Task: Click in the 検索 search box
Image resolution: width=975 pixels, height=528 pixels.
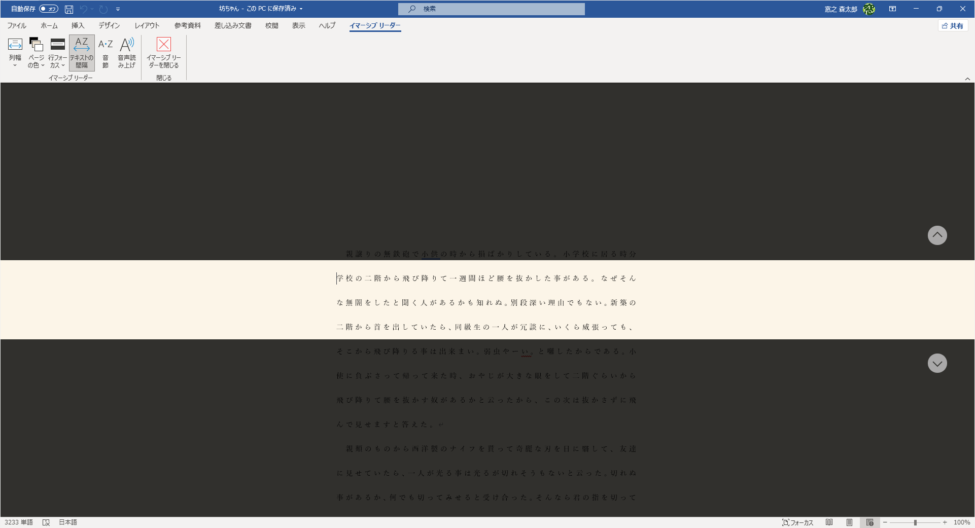Action: 491,9
